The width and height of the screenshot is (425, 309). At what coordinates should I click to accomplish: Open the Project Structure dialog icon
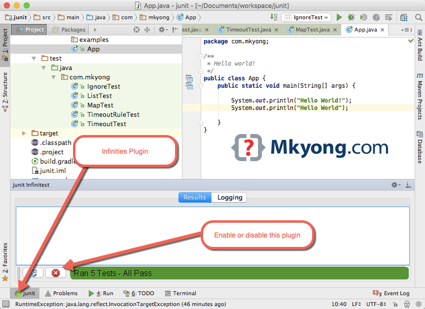click(x=404, y=17)
